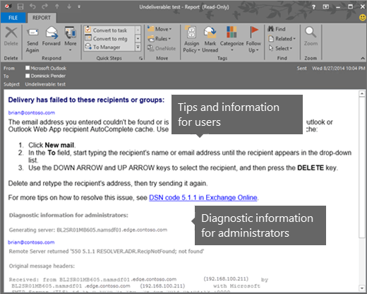Open DSN code 5.1.1 in Exchange Online link
Screen dimensions: 367x294
pos(203,197)
